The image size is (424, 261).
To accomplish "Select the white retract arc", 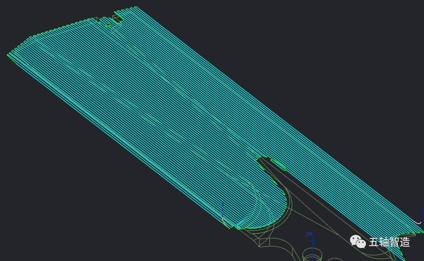I will pos(418,222).
